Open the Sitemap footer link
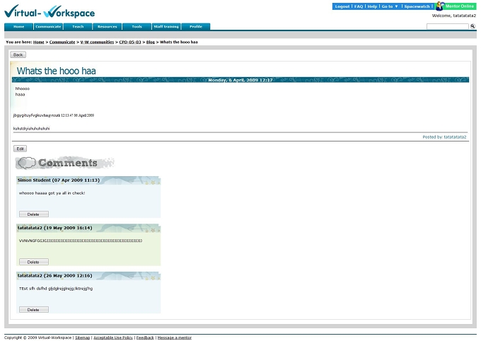481x341 pixels. point(83,337)
